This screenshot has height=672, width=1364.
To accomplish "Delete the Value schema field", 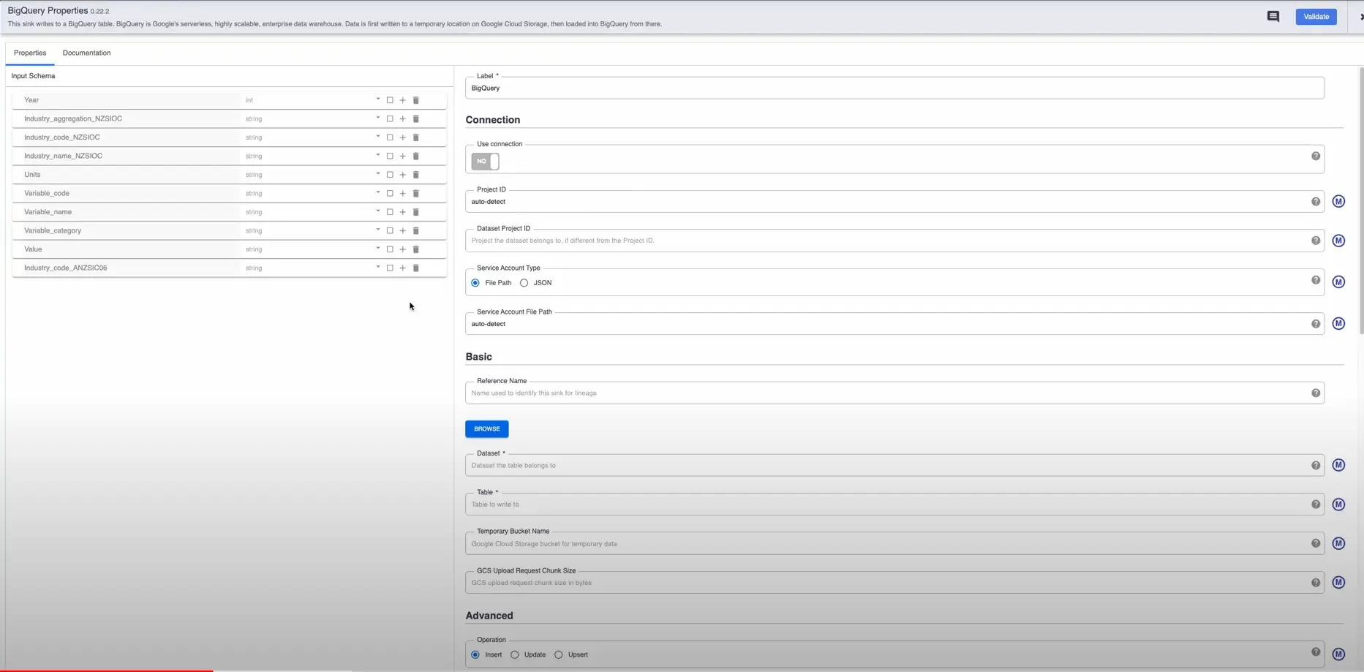I will coord(416,249).
